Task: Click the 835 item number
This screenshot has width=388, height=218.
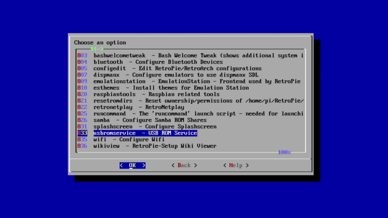Action: [82, 139]
